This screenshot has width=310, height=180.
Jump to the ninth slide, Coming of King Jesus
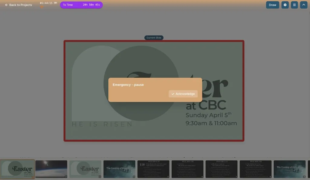click(x=290, y=169)
